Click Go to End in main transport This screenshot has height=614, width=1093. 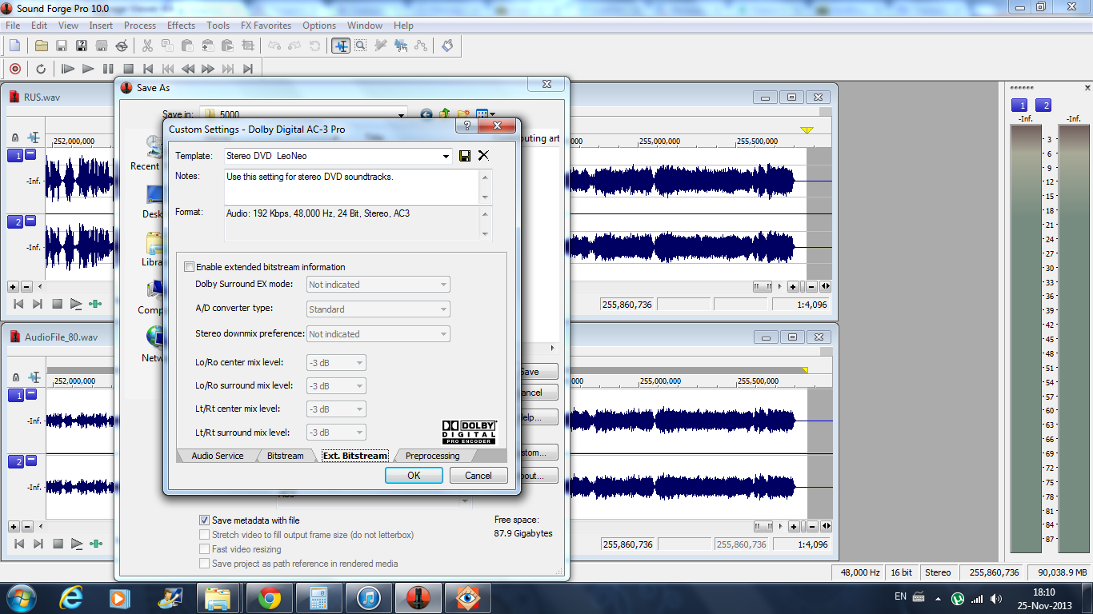click(x=248, y=69)
